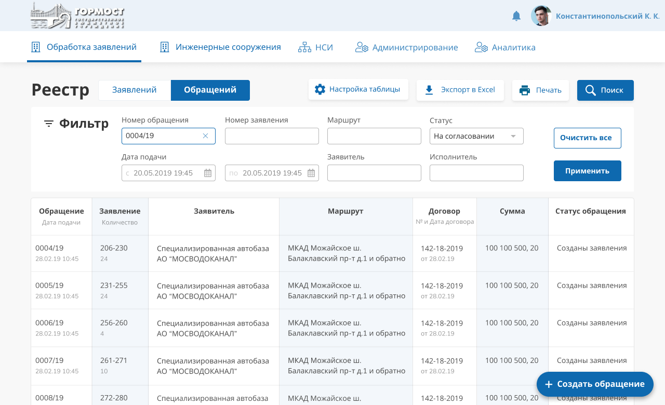Click Создать обращение floating button
The image size is (665, 405).
tap(595, 384)
